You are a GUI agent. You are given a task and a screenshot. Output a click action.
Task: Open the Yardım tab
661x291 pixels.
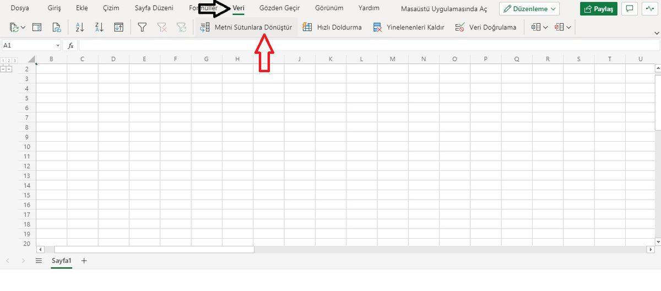click(369, 8)
